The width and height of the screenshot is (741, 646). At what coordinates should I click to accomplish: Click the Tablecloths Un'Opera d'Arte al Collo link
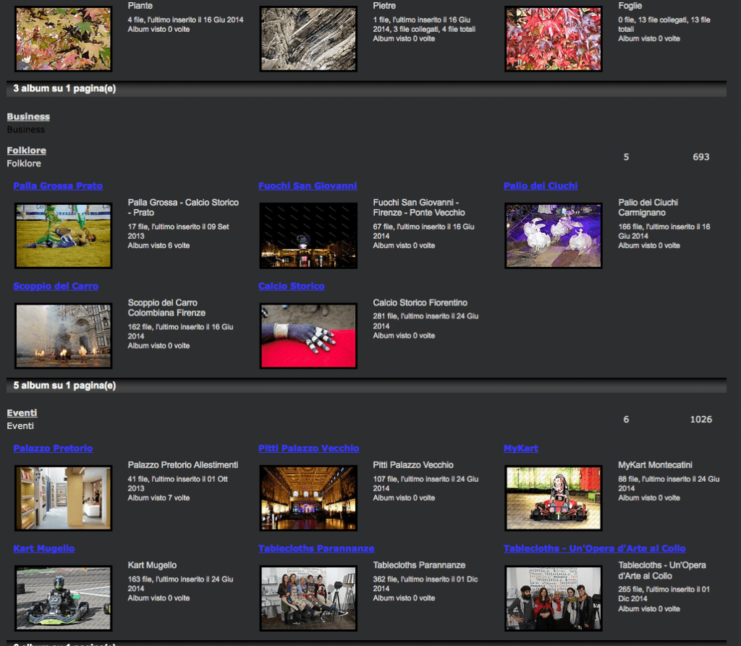coord(594,549)
